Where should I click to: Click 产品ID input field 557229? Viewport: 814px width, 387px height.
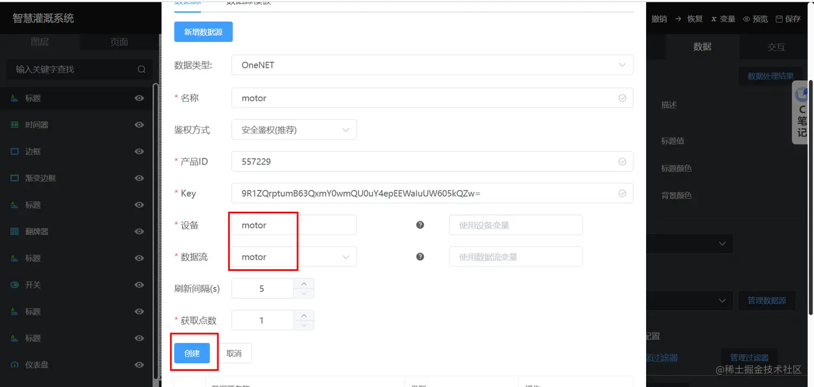(432, 161)
